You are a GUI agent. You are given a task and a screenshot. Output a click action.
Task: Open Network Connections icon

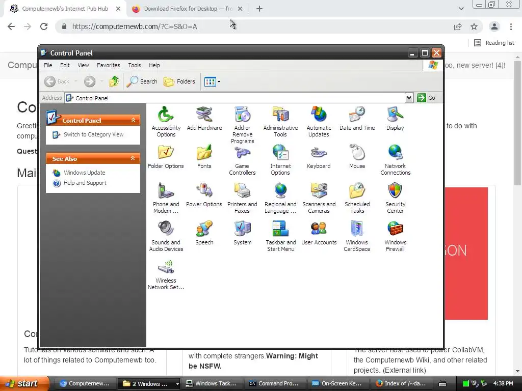395,160
